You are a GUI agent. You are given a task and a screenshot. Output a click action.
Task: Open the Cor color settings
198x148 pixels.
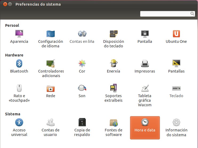click(x=82, y=66)
